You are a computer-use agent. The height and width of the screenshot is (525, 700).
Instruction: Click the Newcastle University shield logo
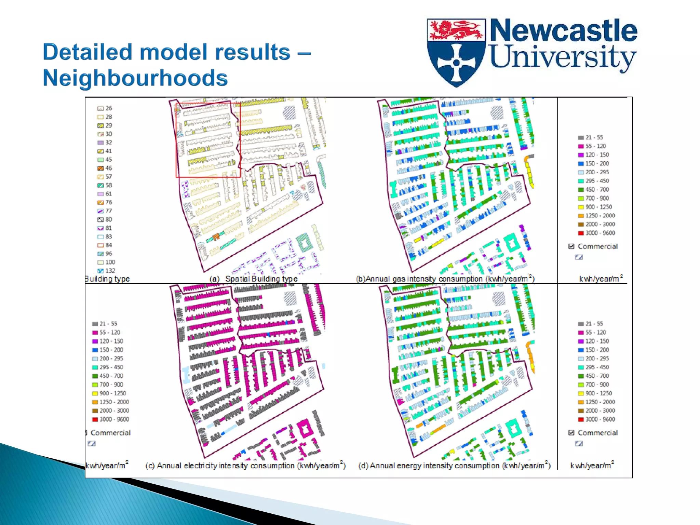[x=456, y=52]
